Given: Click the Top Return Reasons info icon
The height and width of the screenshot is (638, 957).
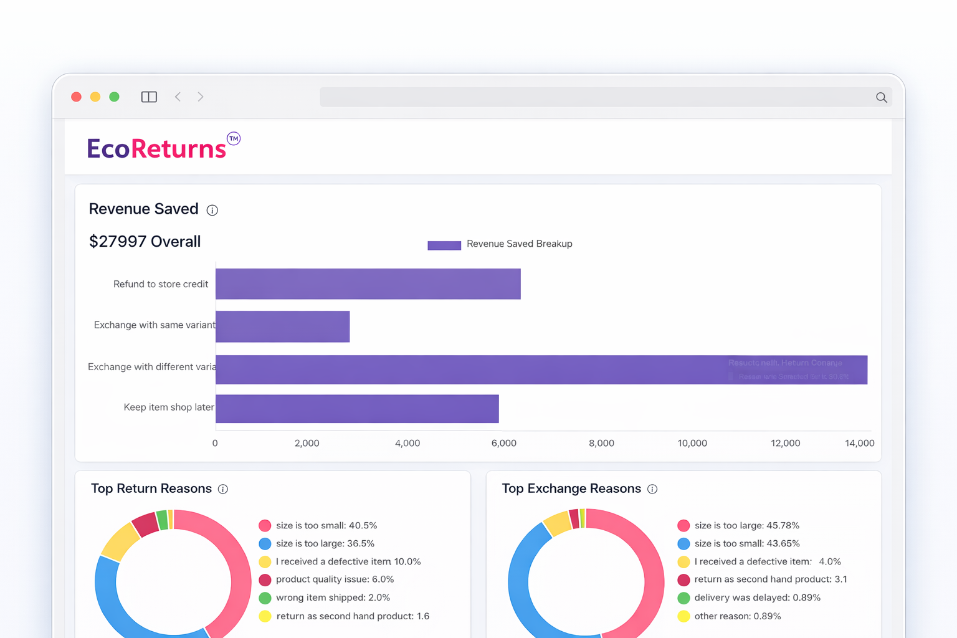Looking at the screenshot, I should click(223, 489).
